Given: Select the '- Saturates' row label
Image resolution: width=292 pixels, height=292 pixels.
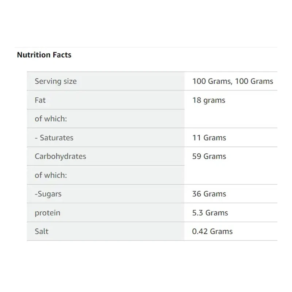Looking at the screenshot, I should 54,138.
